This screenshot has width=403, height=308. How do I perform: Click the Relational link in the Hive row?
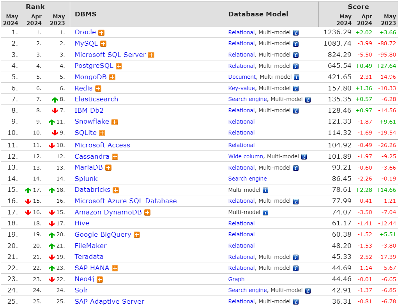pyautogui.click(x=241, y=223)
